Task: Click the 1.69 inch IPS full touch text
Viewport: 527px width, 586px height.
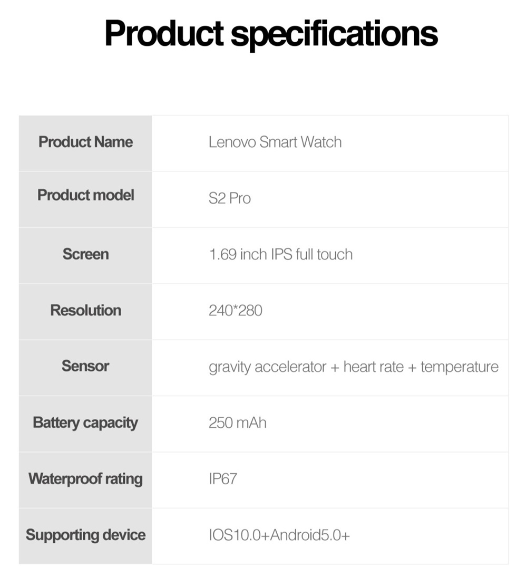Action: pyautogui.click(x=280, y=254)
